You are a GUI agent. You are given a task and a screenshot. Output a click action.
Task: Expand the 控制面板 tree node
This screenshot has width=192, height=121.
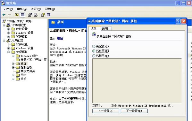[13, 67]
